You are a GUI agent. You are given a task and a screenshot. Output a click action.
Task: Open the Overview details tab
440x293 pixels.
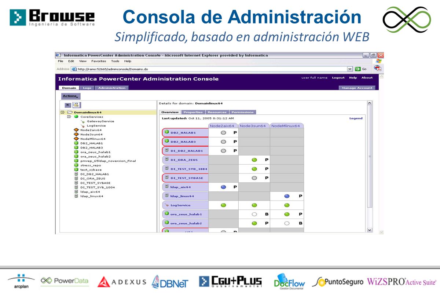pos(170,112)
